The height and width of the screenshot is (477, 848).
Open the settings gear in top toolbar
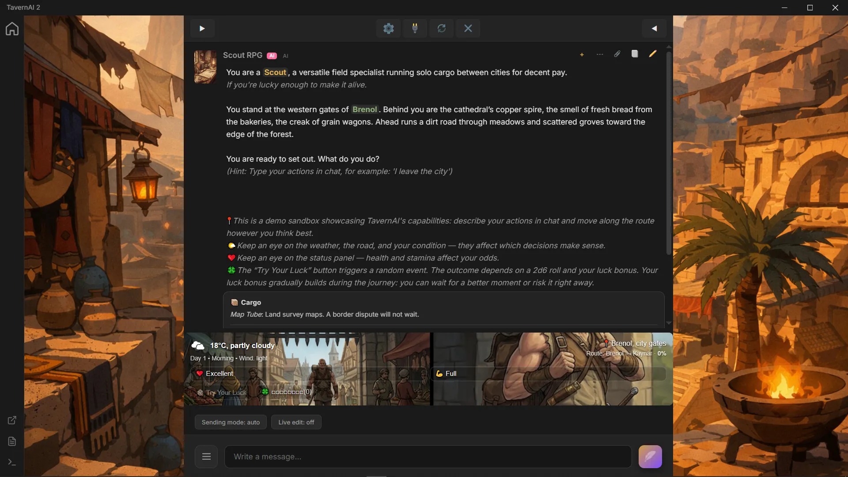tap(389, 28)
